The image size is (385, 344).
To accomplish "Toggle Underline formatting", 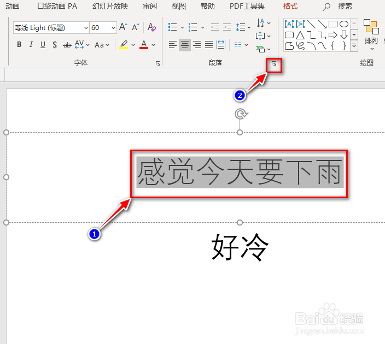I will (43, 45).
